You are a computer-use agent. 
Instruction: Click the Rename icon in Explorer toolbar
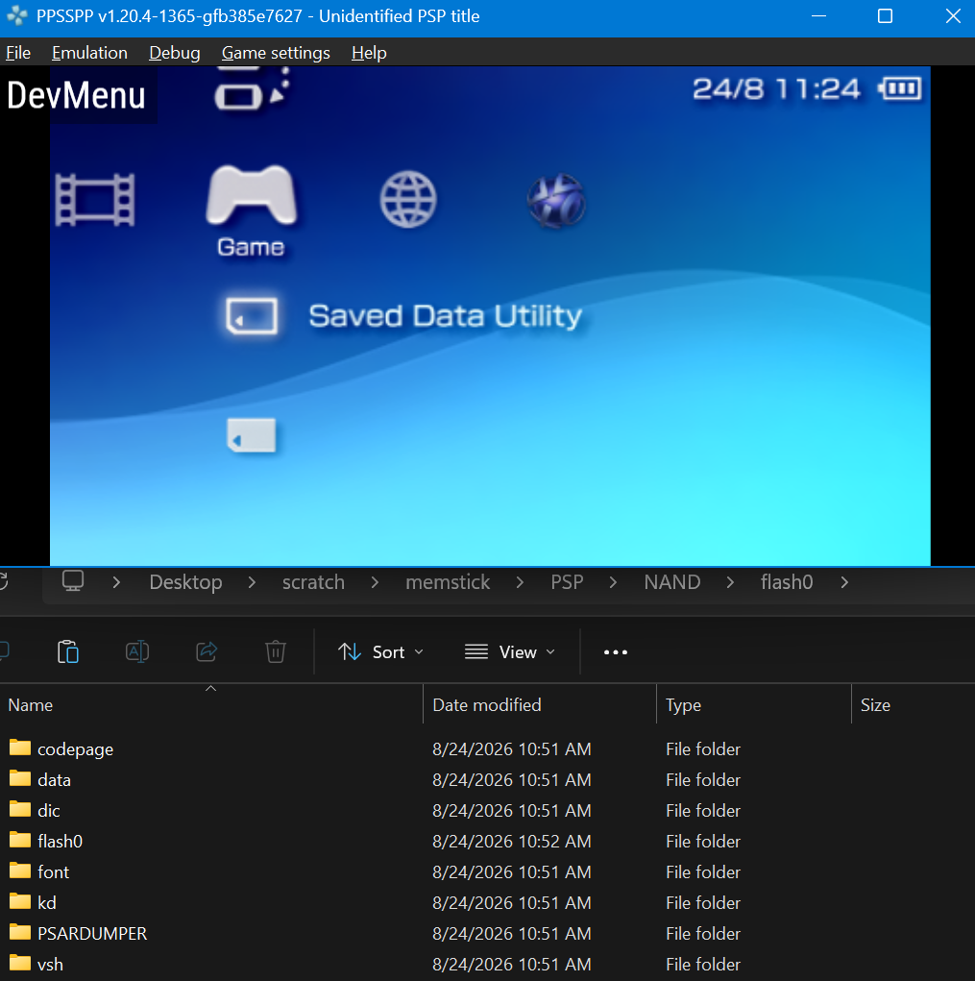(137, 651)
